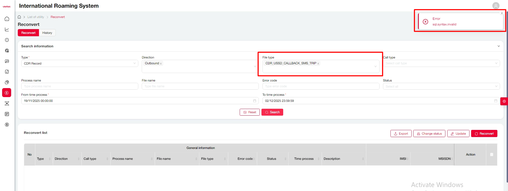Select the Reconvert tab
This screenshot has height=191, width=508.
point(28,33)
